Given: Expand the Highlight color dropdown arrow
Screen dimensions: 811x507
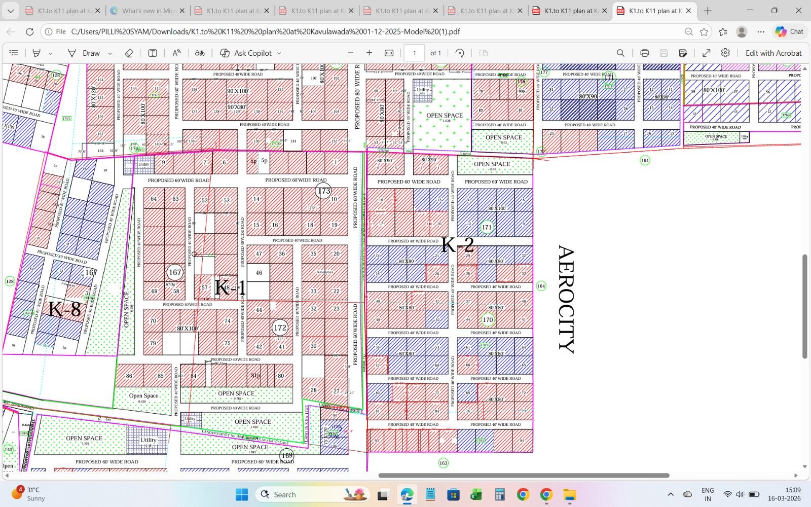Looking at the screenshot, I should pos(50,53).
